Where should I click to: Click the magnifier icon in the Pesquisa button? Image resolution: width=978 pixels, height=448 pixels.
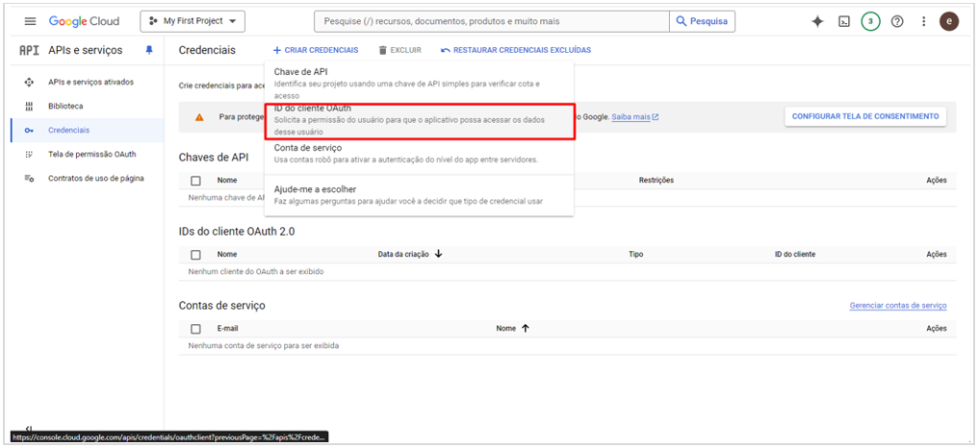click(682, 21)
